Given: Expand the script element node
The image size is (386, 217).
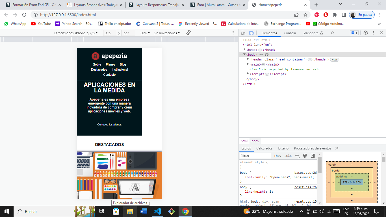Looking at the screenshot, I should (248, 74).
